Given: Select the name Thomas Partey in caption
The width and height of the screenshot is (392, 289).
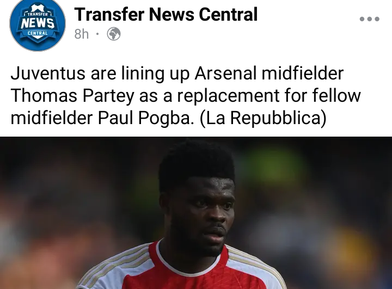Looking at the screenshot, I should 72,96.
